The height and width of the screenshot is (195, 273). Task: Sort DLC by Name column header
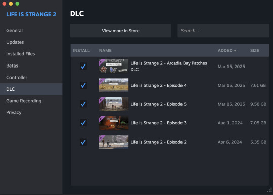(105, 51)
